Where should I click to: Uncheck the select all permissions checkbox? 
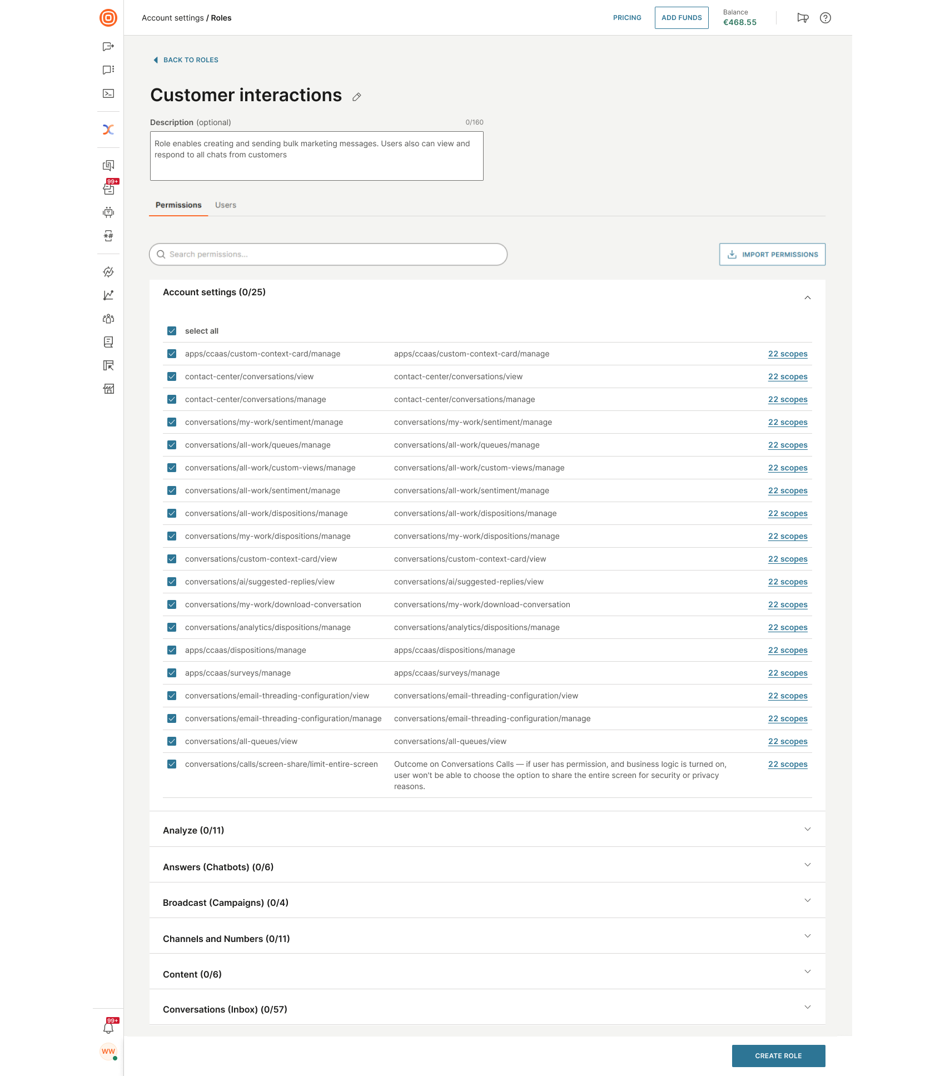pos(172,330)
